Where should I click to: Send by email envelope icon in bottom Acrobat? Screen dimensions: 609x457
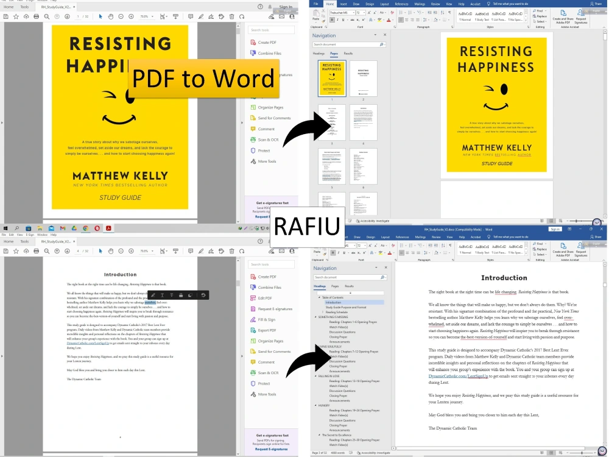coord(281,251)
